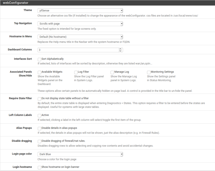Viewport: 215px width, 171px height.
Task: Expand the Top Navigation dropdown
Action: (x=80, y=24)
